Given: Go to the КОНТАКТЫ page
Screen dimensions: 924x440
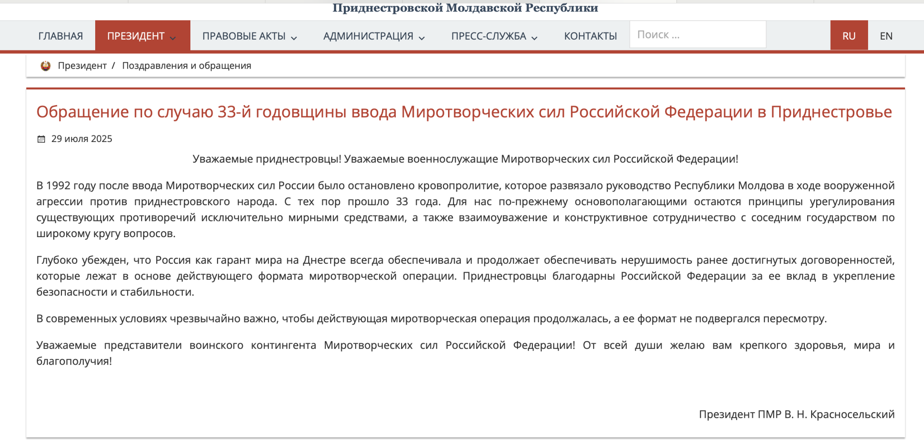Looking at the screenshot, I should point(590,36).
